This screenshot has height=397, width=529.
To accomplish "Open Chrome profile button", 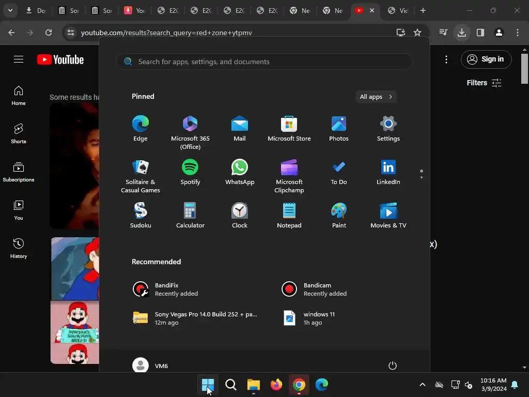I will 499,33.
